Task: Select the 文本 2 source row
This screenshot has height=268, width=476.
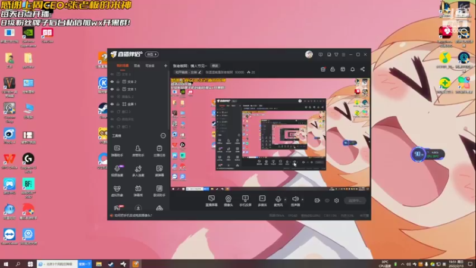Action: (x=138, y=82)
